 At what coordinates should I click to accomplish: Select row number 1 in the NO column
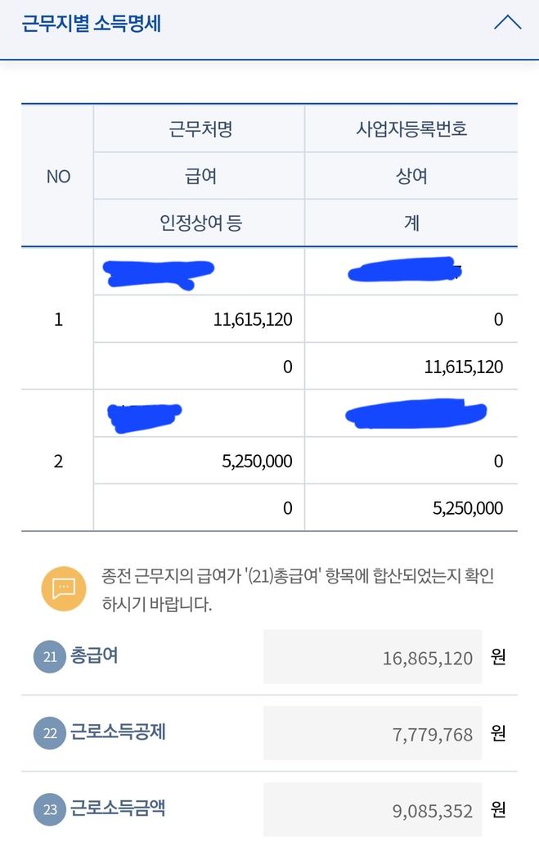point(58,319)
